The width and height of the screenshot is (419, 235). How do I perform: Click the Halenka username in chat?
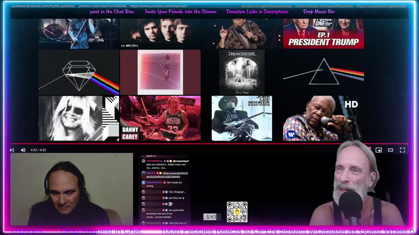coord(151,173)
